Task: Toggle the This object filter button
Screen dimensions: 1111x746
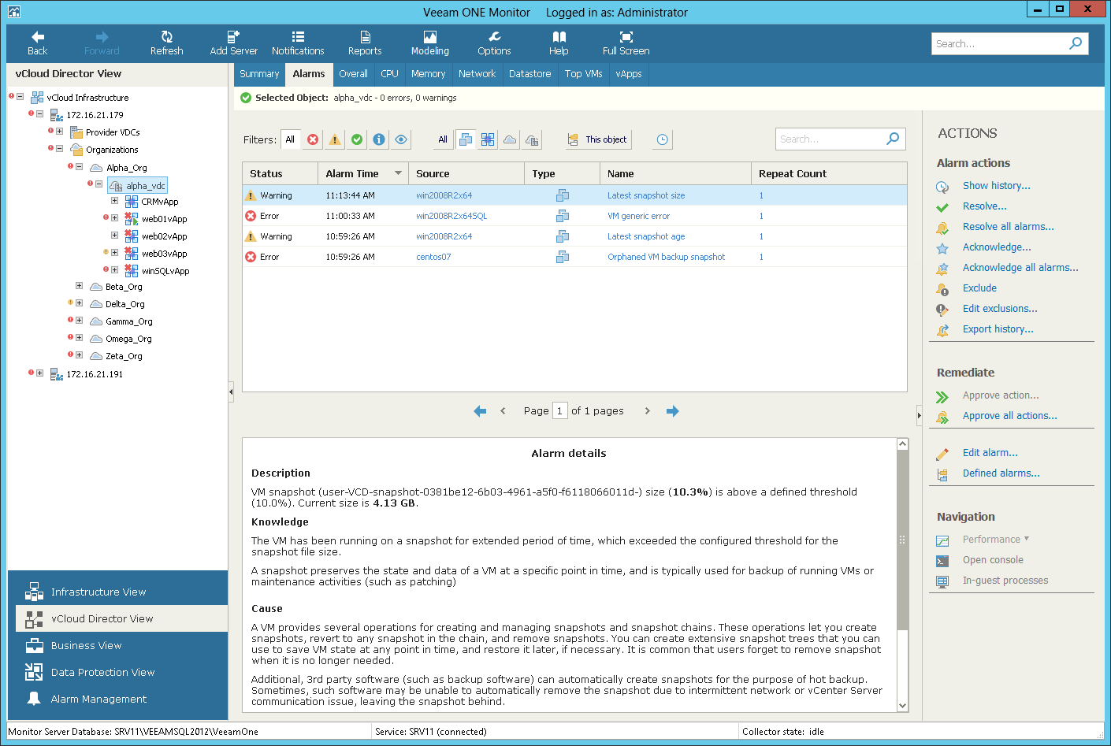Action: pyautogui.click(x=597, y=139)
